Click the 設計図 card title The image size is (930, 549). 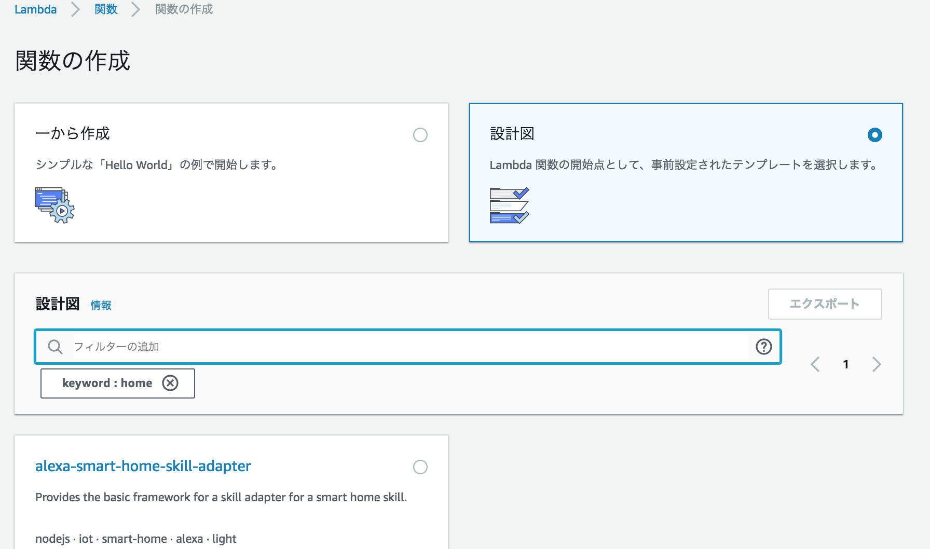[512, 133]
